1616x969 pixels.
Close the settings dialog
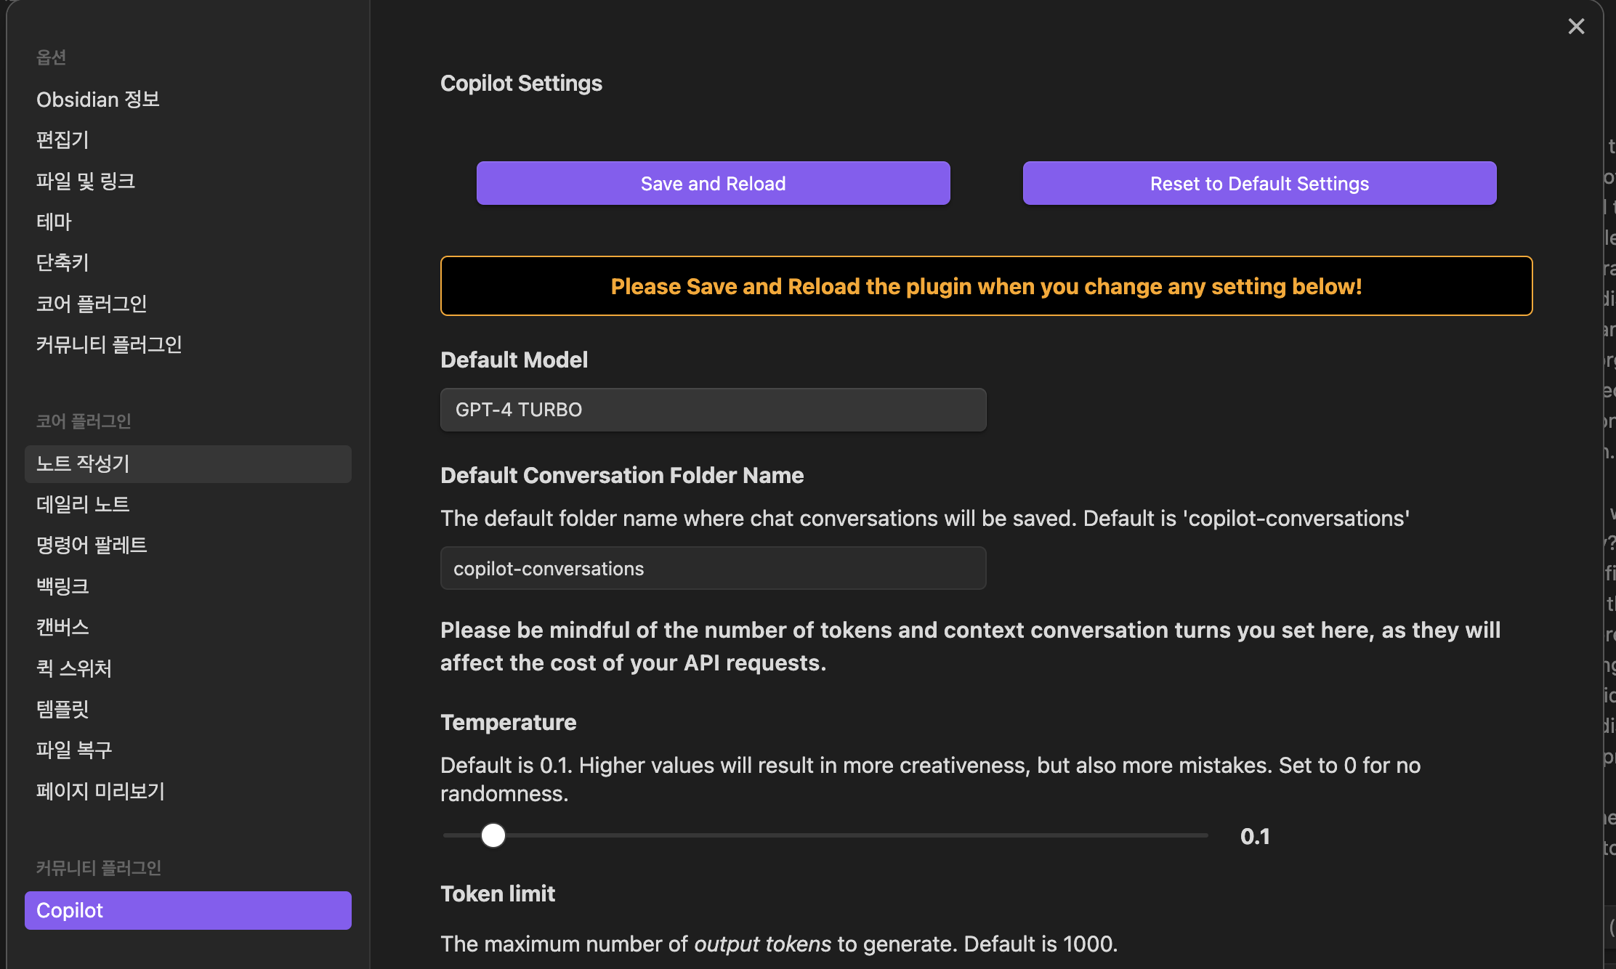[x=1575, y=27]
